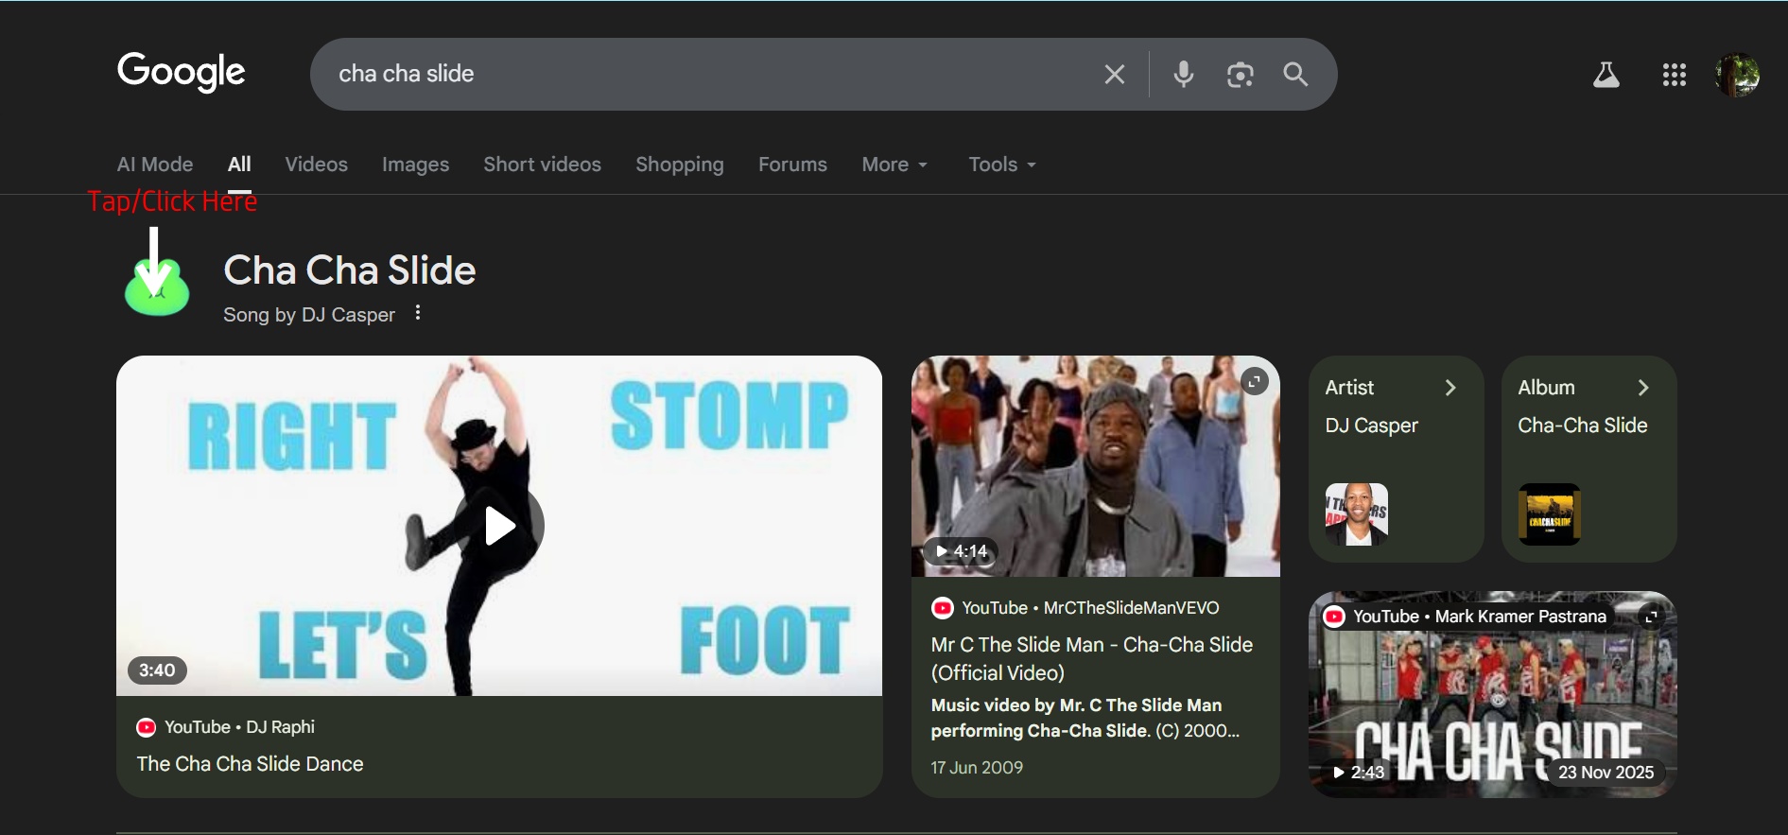
Task: Expand the Mr C The Slide Man video thumbnail
Action: [x=1254, y=381]
